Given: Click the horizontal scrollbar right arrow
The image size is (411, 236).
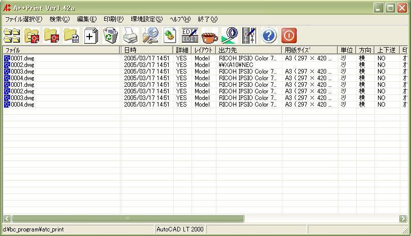Looking at the screenshot, I should coord(403,219).
